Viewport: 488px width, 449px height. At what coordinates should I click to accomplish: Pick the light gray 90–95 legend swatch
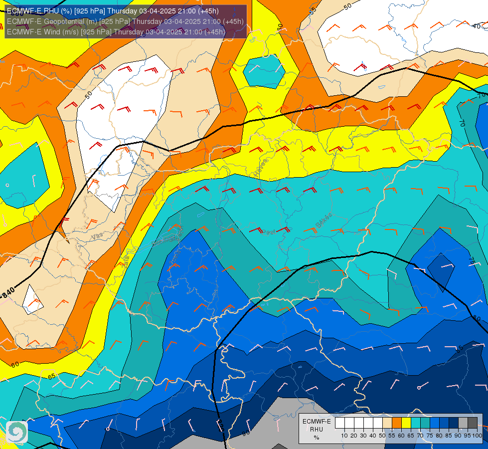click(463, 423)
